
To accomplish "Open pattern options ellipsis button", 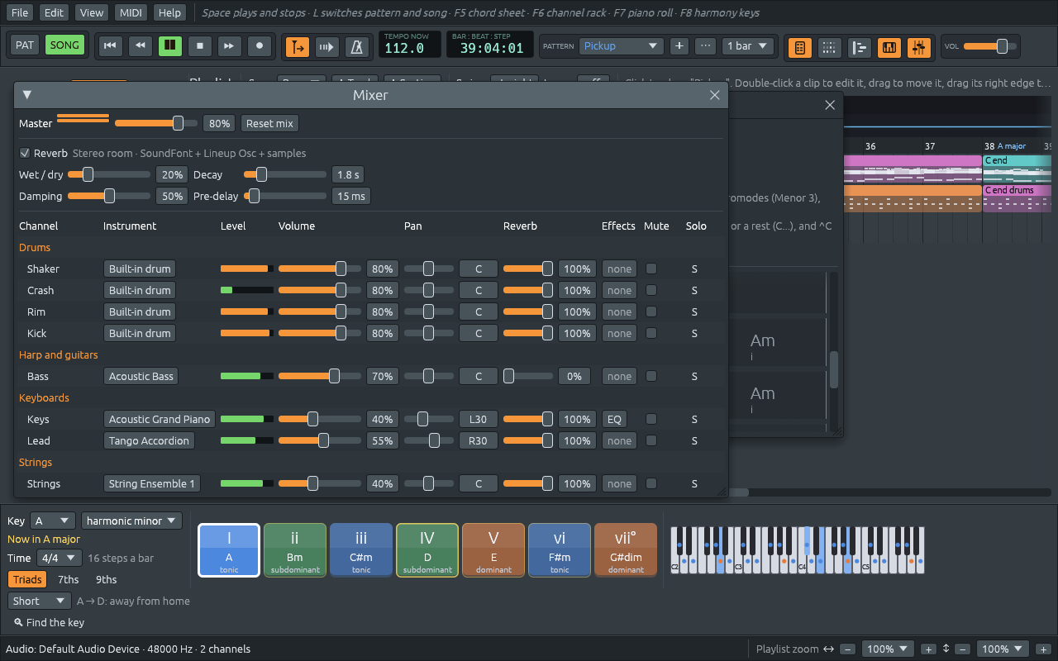I will click(706, 46).
